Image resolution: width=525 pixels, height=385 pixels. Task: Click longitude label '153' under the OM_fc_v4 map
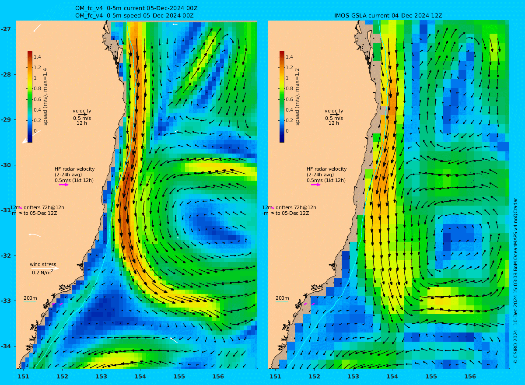(x=101, y=376)
